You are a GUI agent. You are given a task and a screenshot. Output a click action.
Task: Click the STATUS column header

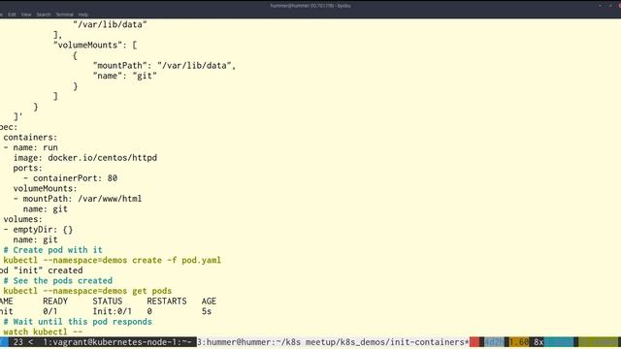(x=108, y=301)
